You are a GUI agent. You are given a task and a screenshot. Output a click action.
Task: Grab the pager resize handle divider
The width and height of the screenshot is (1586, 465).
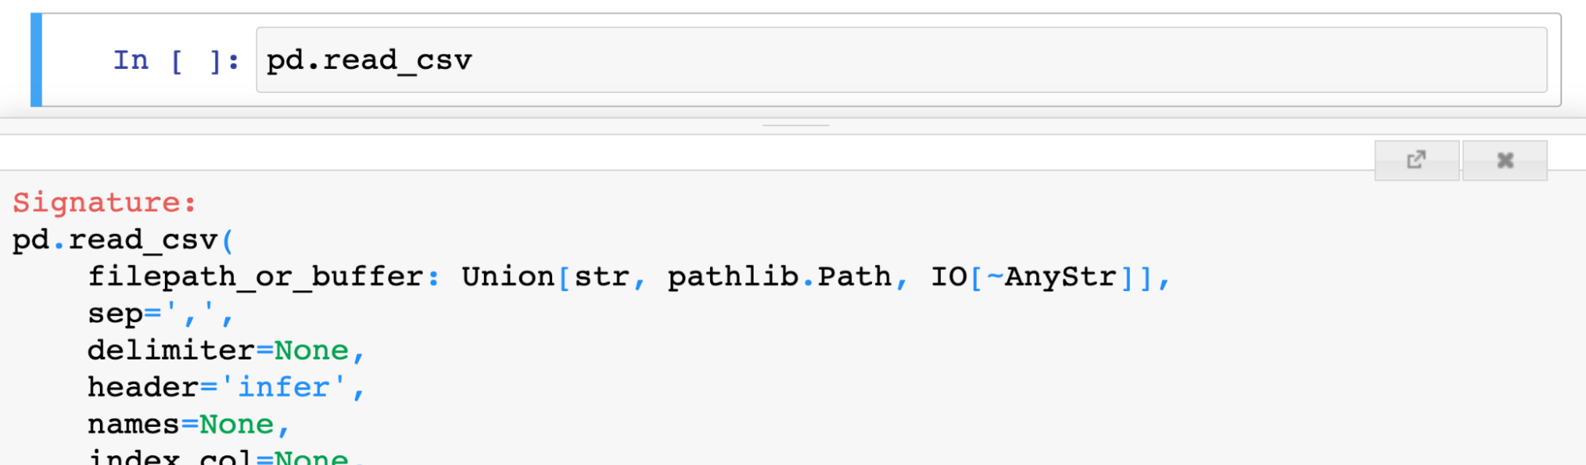point(796,125)
